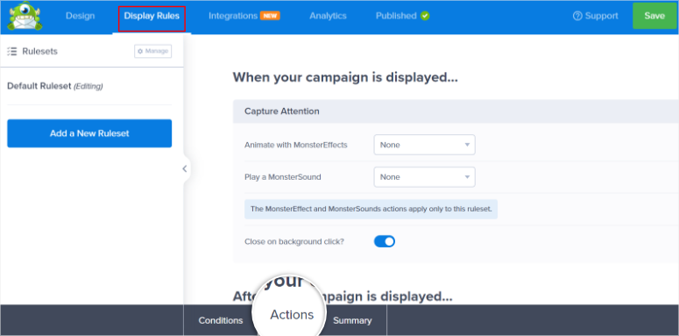
Task: Go to the Integrations tab
Action: point(233,16)
